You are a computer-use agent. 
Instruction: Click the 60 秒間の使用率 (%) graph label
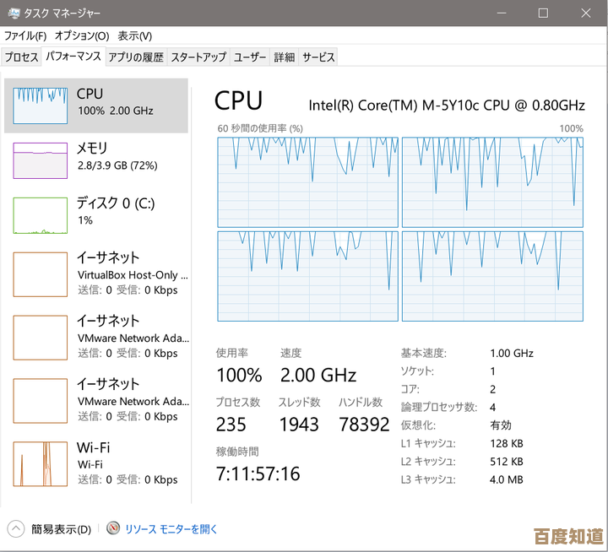260,128
